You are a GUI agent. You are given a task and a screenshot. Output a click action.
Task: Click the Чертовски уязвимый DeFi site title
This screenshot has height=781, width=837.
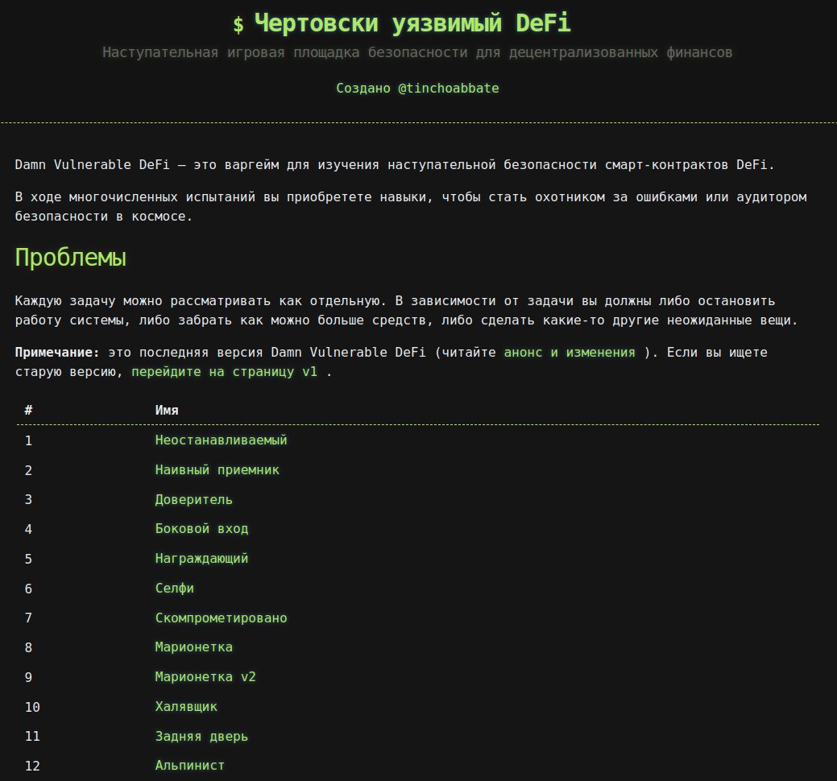point(412,24)
